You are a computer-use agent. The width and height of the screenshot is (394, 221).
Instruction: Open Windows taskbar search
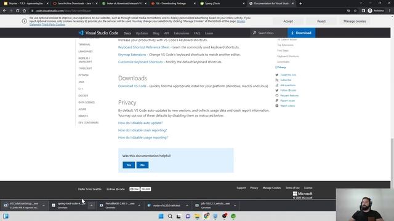point(170,216)
